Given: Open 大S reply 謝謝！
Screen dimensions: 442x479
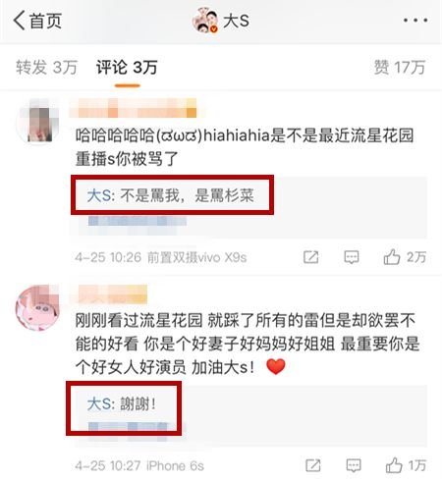Looking at the screenshot, I should [122, 404].
